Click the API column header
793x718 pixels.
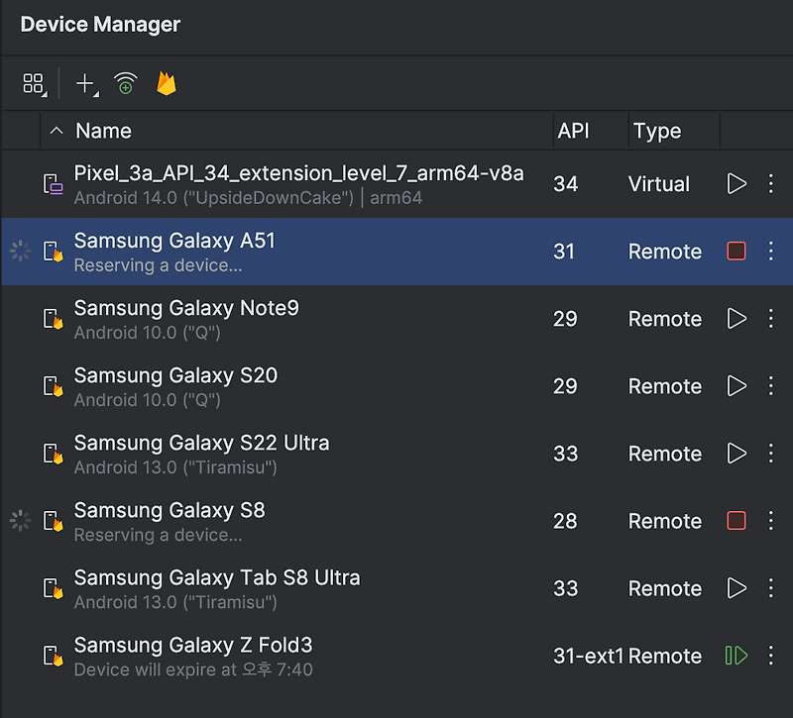(575, 130)
